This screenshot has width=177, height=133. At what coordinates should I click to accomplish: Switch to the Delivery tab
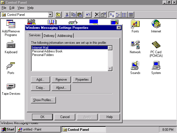pos(49,36)
